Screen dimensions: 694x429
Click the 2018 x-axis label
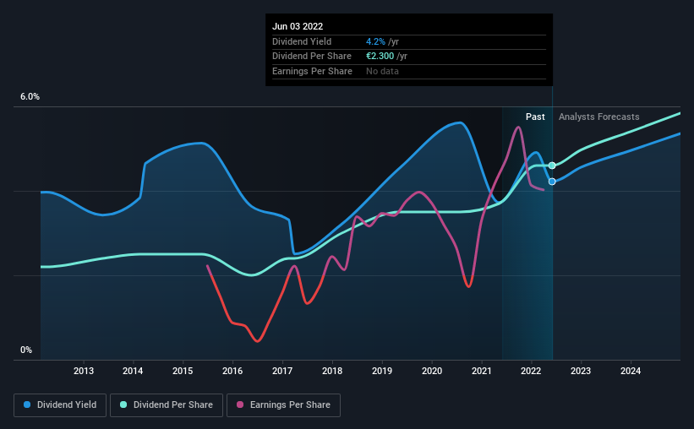click(332, 371)
